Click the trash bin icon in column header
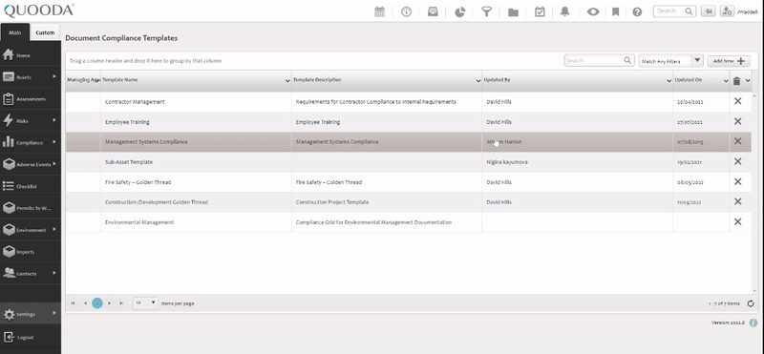The image size is (764, 354). click(736, 81)
